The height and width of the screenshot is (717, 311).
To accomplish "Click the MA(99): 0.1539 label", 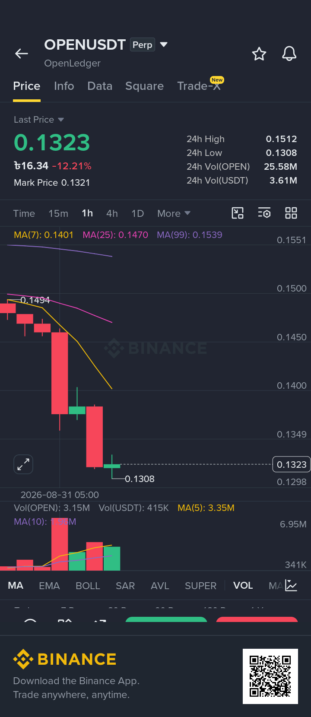I will (x=190, y=235).
